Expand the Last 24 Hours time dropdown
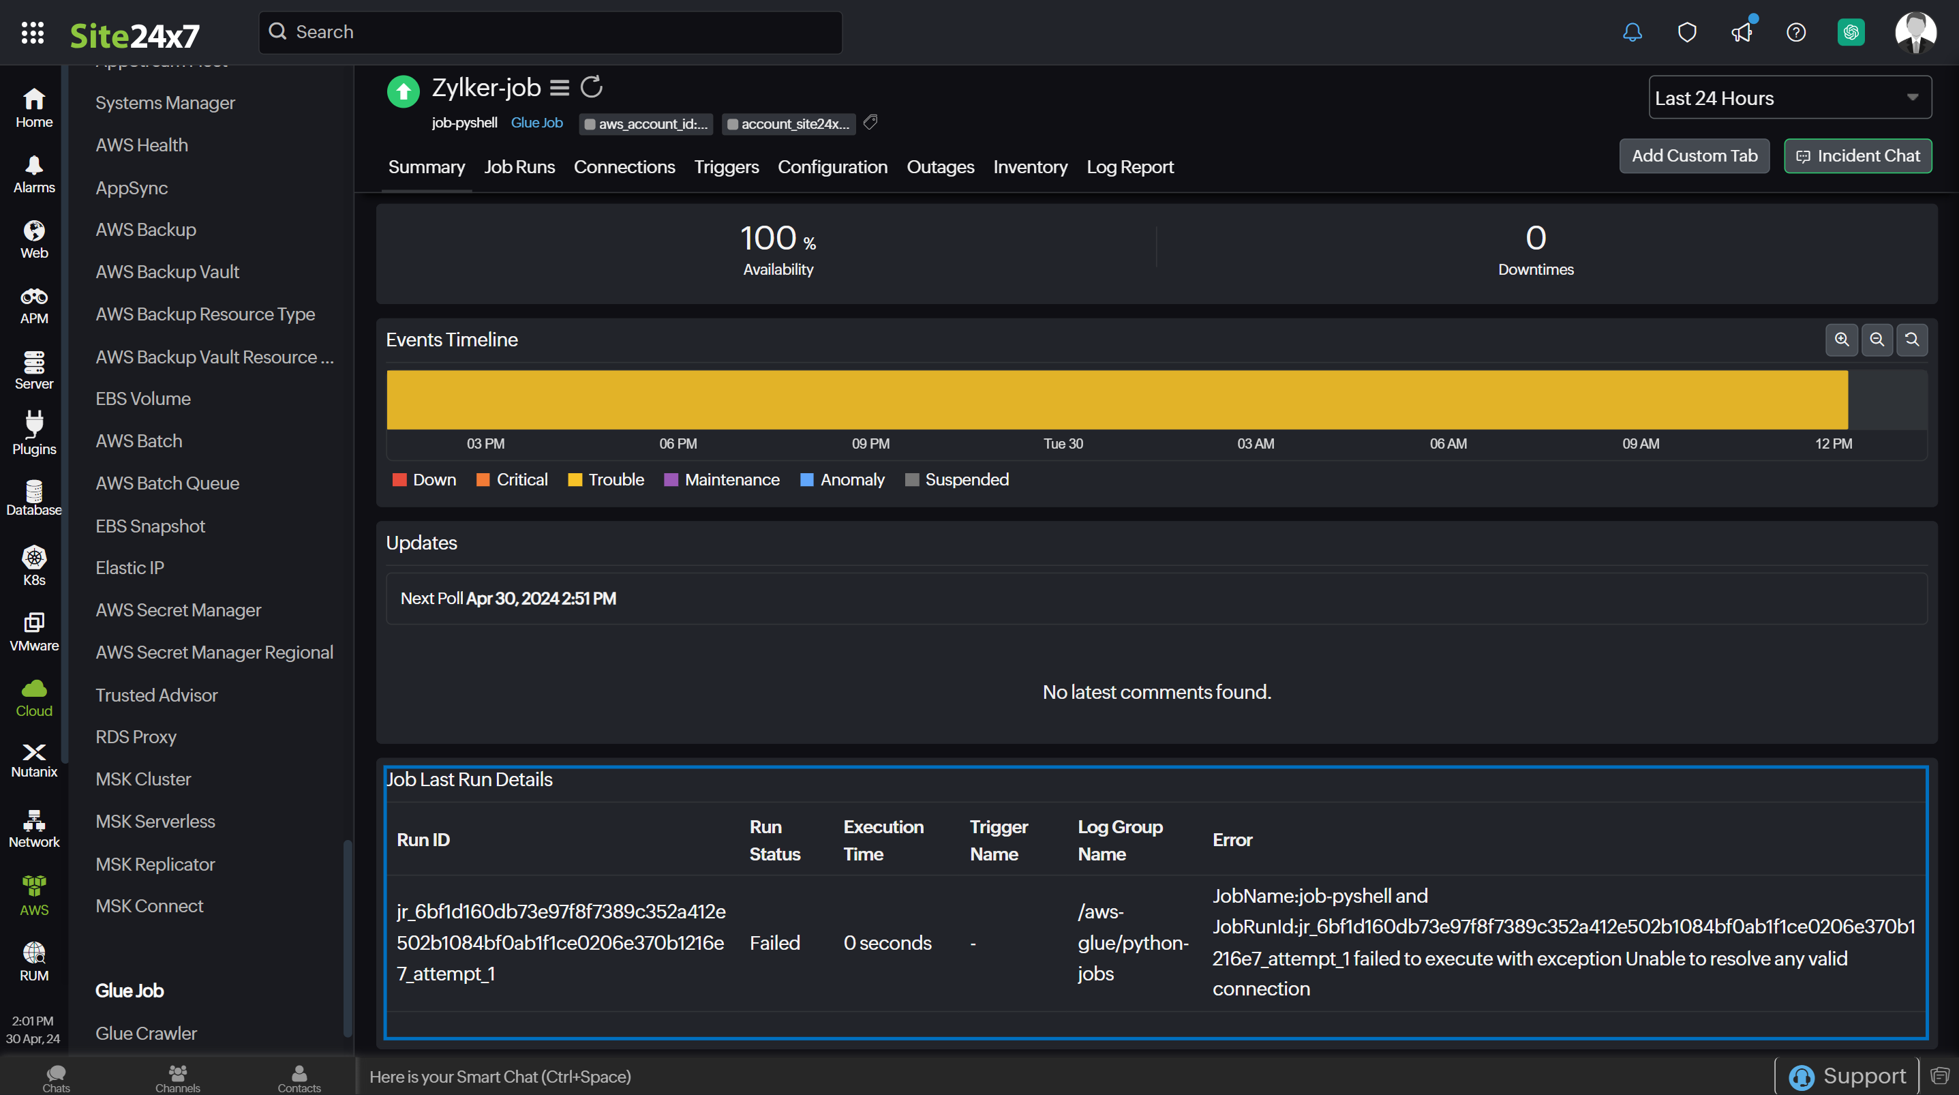Screen dimensions: 1959x1095 click(1789, 97)
